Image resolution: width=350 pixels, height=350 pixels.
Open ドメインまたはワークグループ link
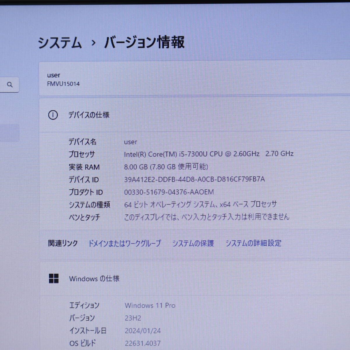125,243
